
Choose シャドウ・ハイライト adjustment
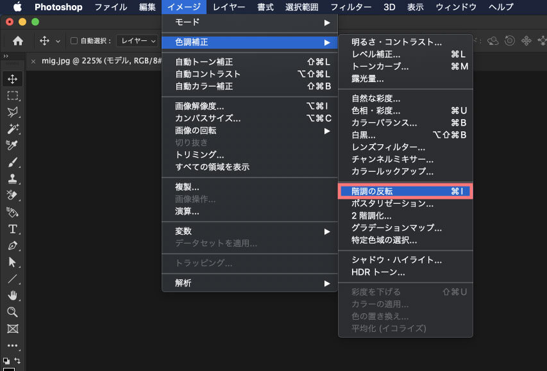pos(405,260)
